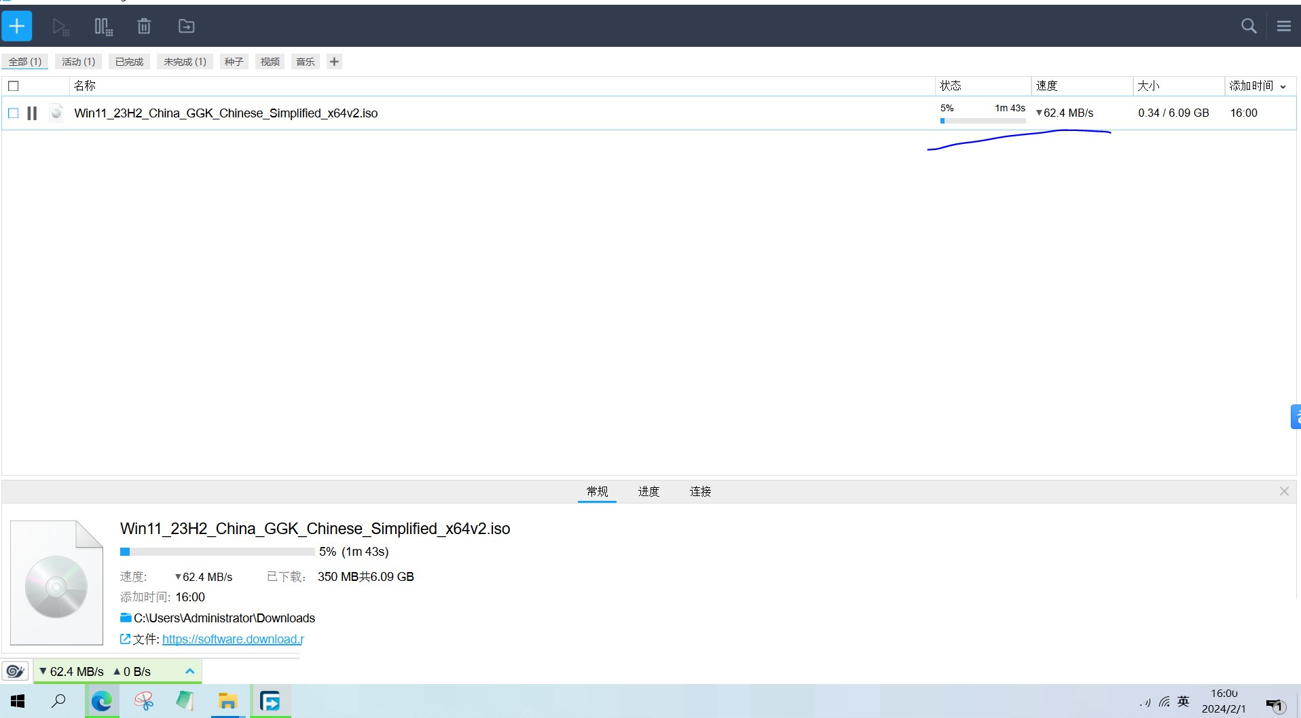Open the Downloads folder path
The width and height of the screenshot is (1301, 718).
[x=224, y=618]
